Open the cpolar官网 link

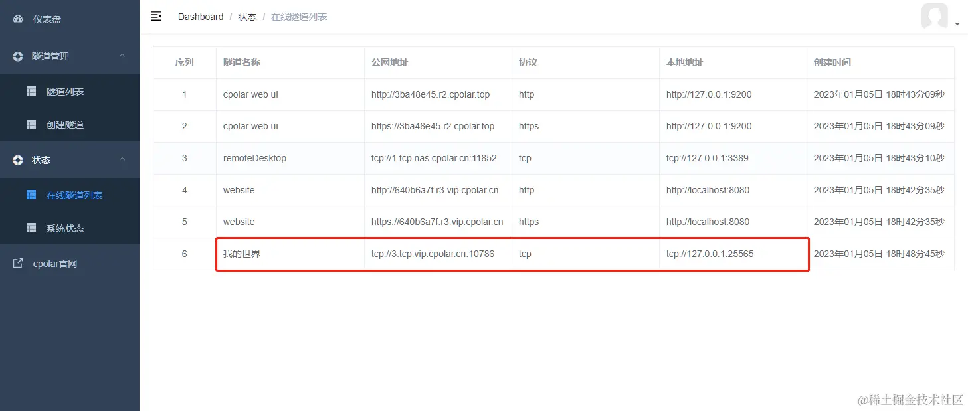(70, 264)
